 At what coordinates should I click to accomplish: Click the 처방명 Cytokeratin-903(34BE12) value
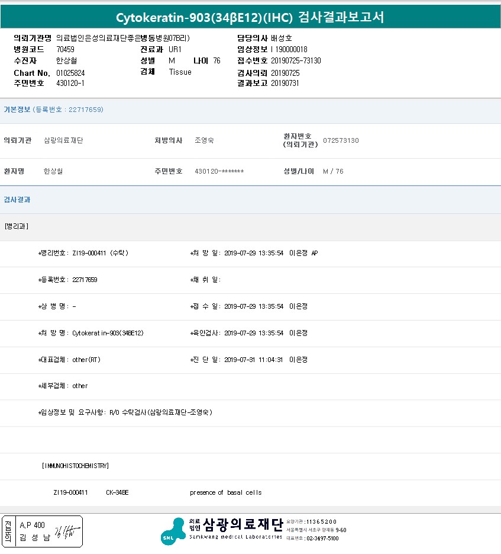[x=108, y=333]
